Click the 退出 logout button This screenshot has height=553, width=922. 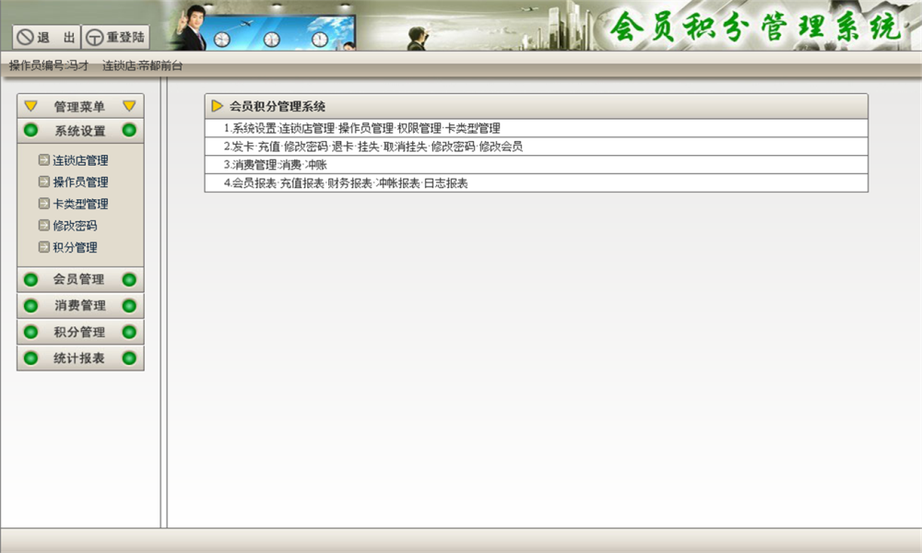tap(46, 37)
